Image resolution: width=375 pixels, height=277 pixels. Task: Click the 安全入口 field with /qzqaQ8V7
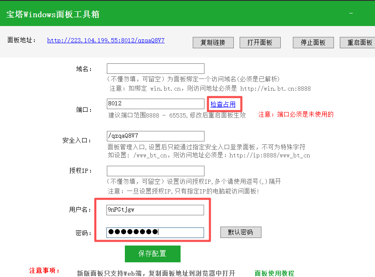[155, 136]
